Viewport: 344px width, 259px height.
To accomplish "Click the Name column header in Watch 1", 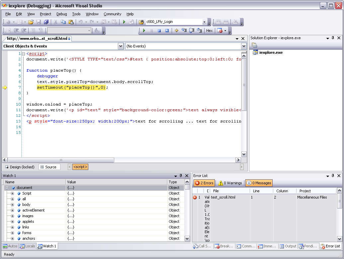I will point(35,182).
